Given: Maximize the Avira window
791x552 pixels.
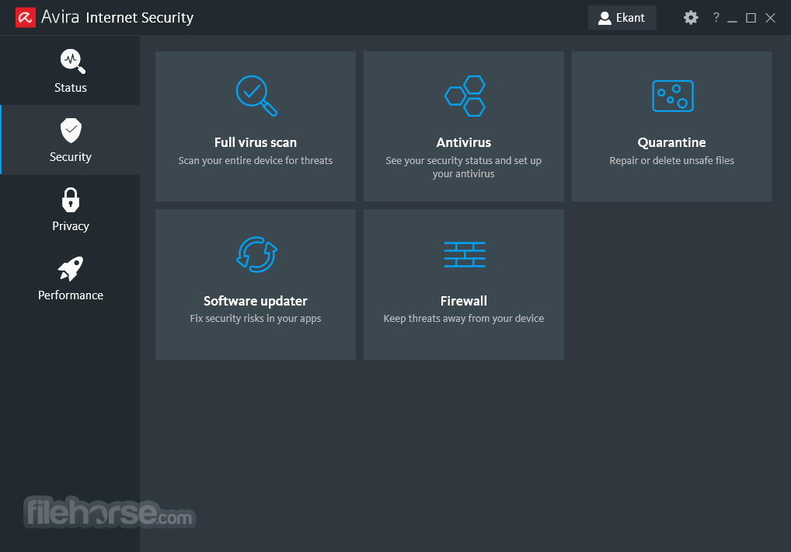Looking at the screenshot, I should [x=751, y=18].
